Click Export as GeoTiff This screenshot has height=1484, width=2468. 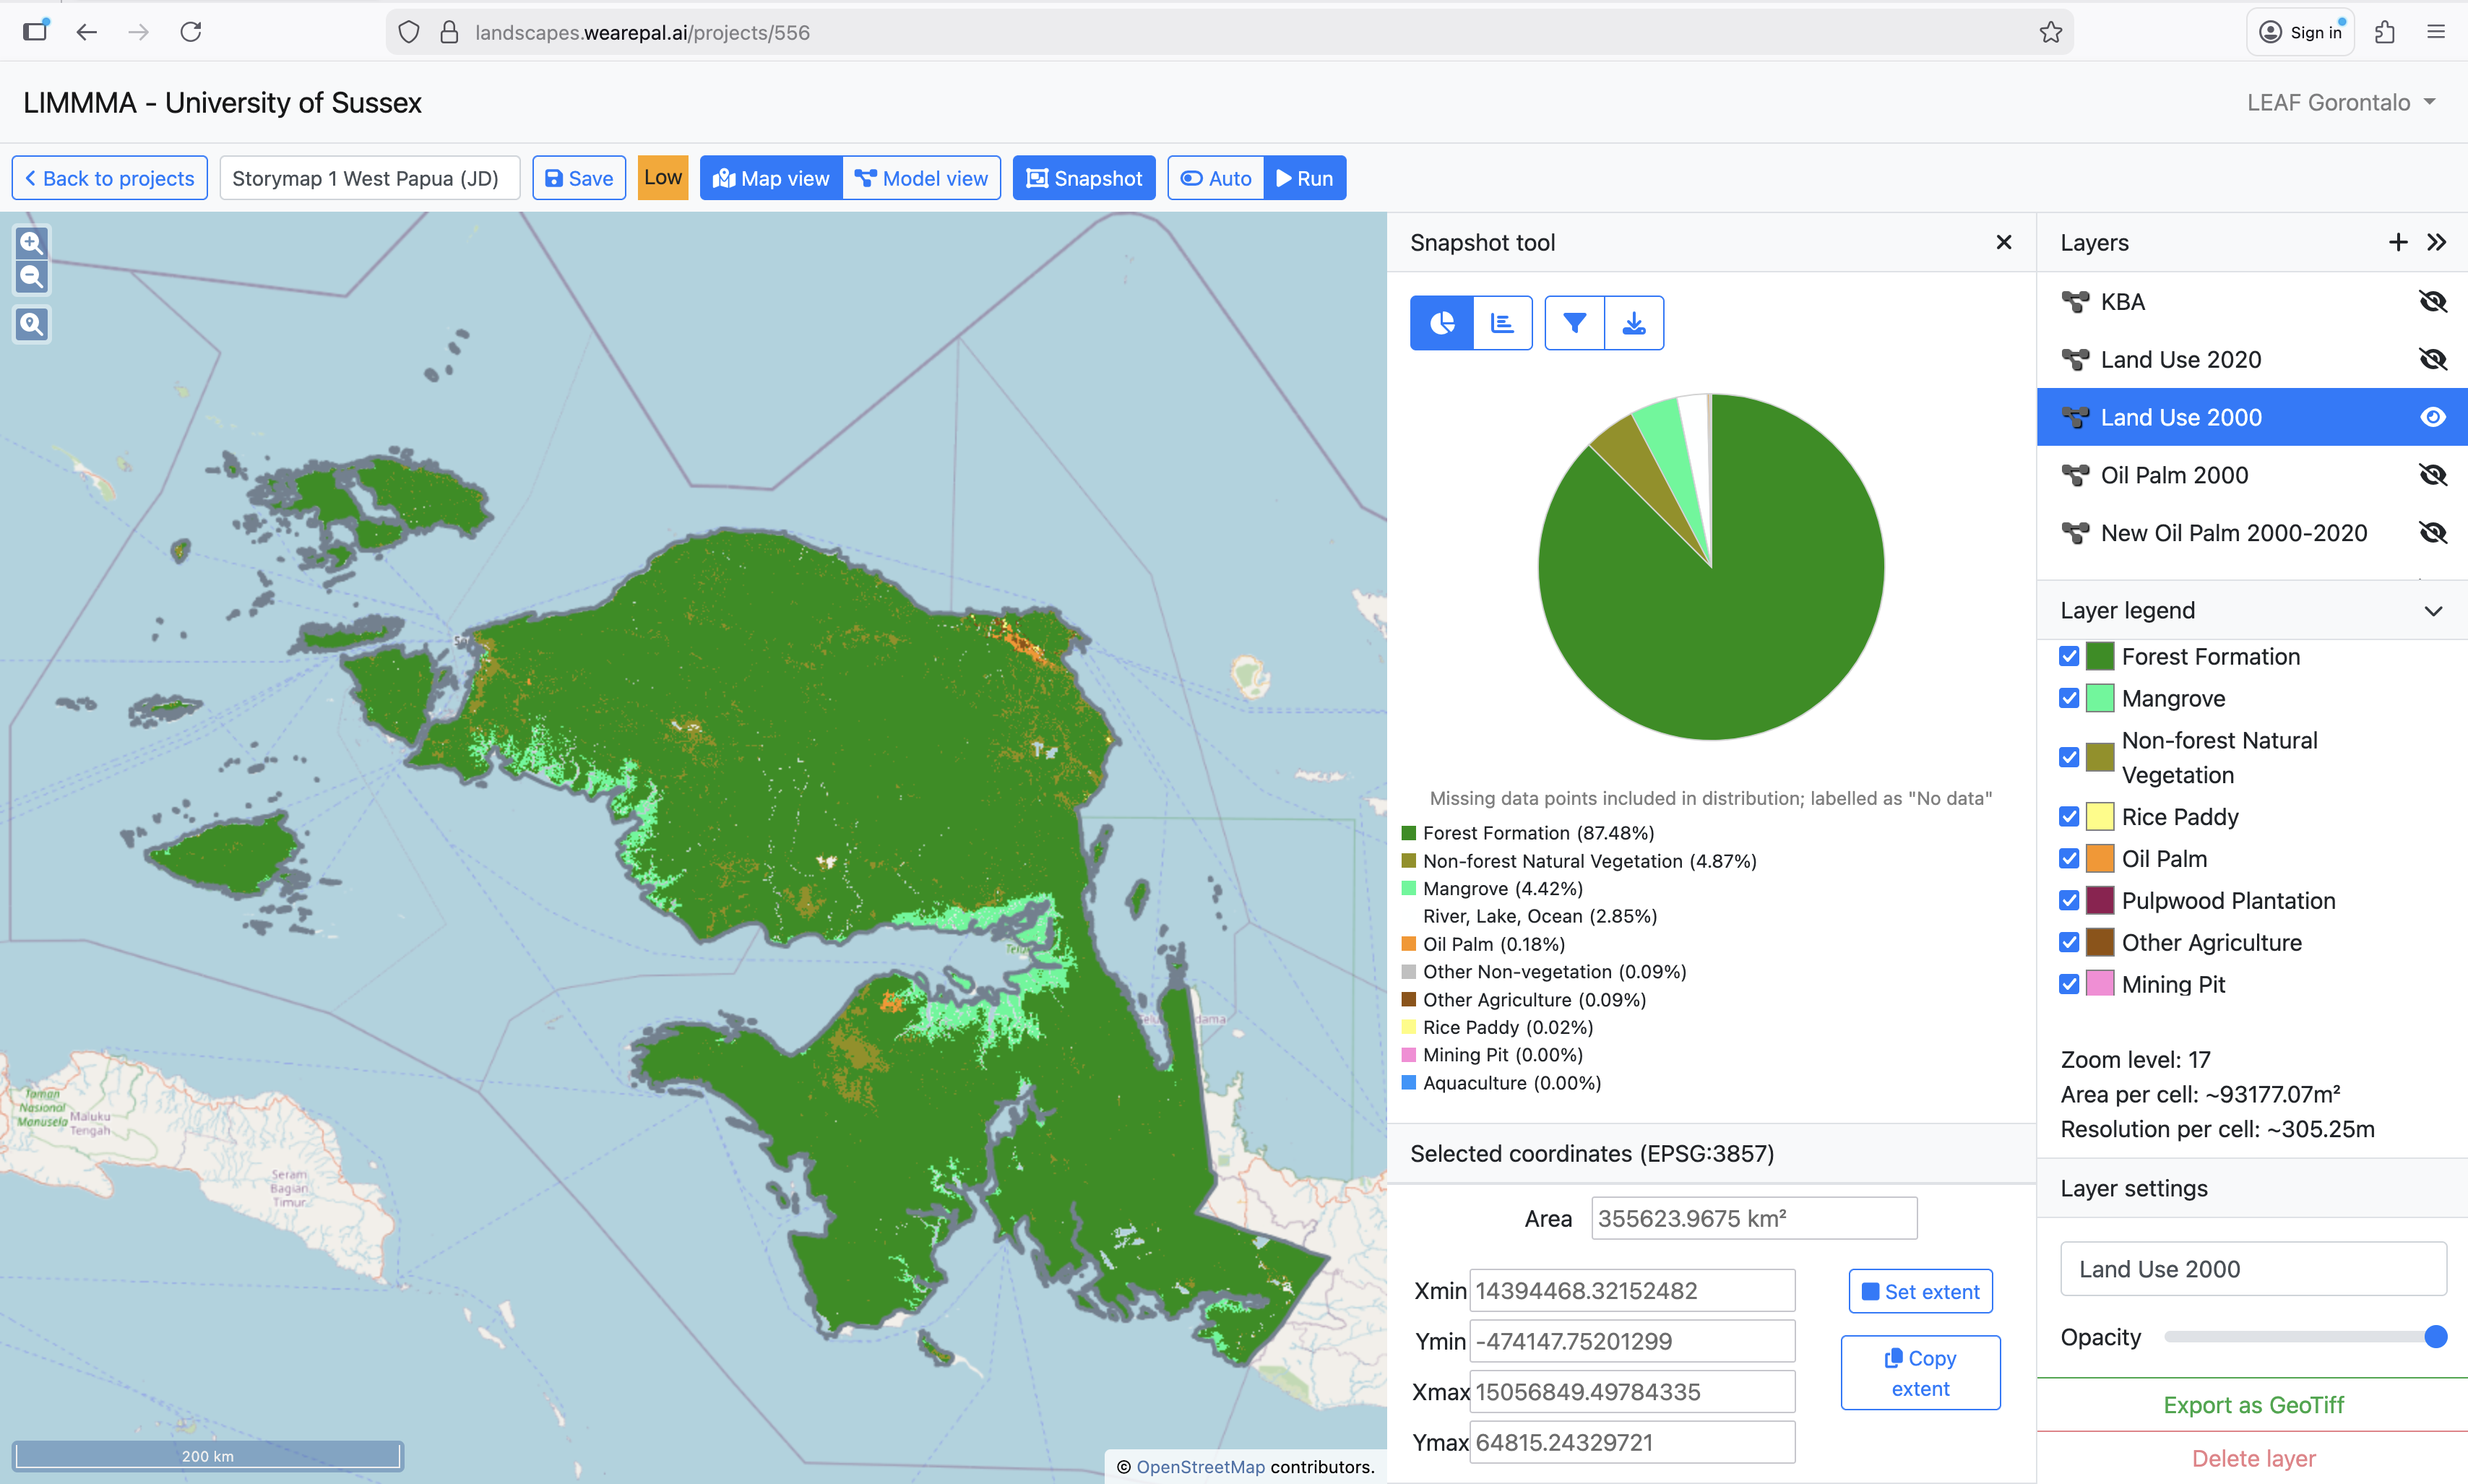2253,1405
